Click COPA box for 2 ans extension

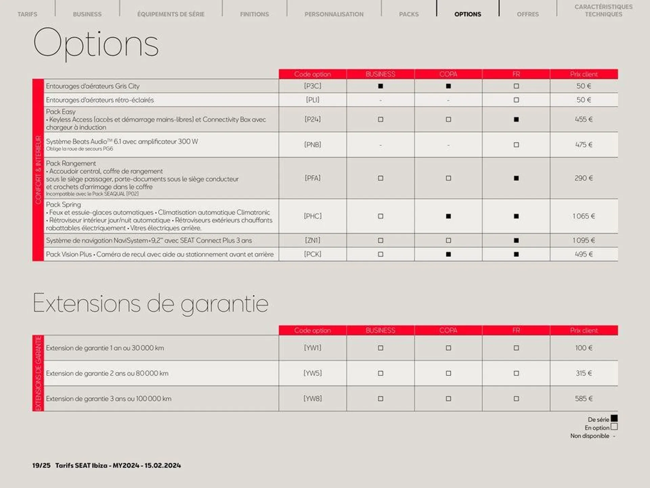(x=448, y=373)
